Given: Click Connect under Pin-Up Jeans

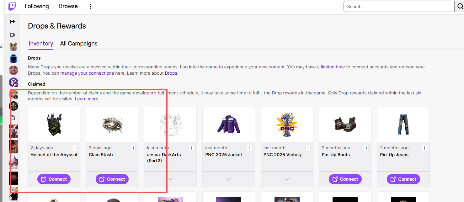Looking at the screenshot, I should point(403,179).
